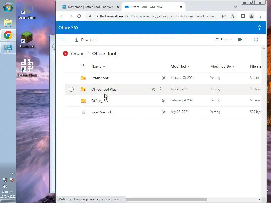Open Chrome profile menu
The width and height of the screenshot is (271, 203).
[252, 16]
